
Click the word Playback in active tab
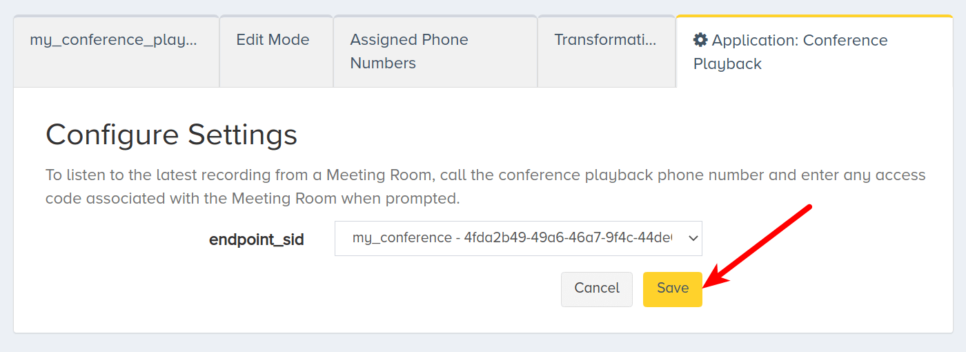pos(727,63)
